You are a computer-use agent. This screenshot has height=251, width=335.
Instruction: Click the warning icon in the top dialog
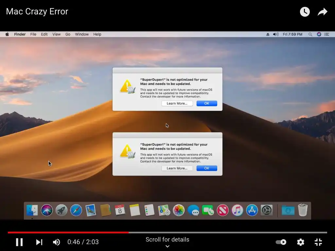coord(128,86)
